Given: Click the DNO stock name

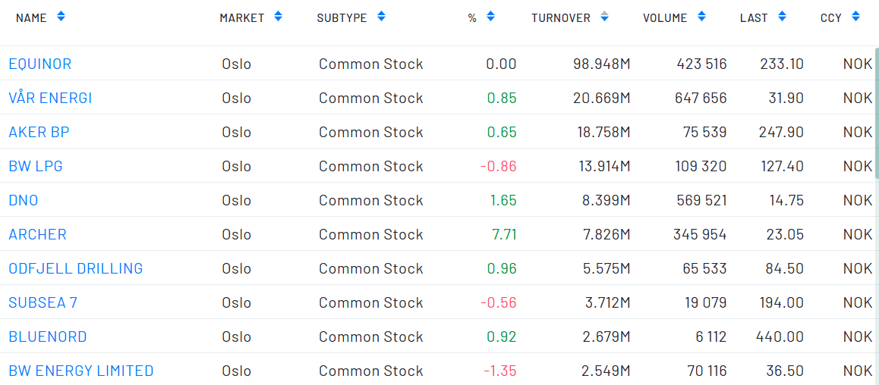Looking at the screenshot, I should point(24,200).
